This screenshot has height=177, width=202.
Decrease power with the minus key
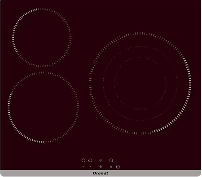coord(83,167)
